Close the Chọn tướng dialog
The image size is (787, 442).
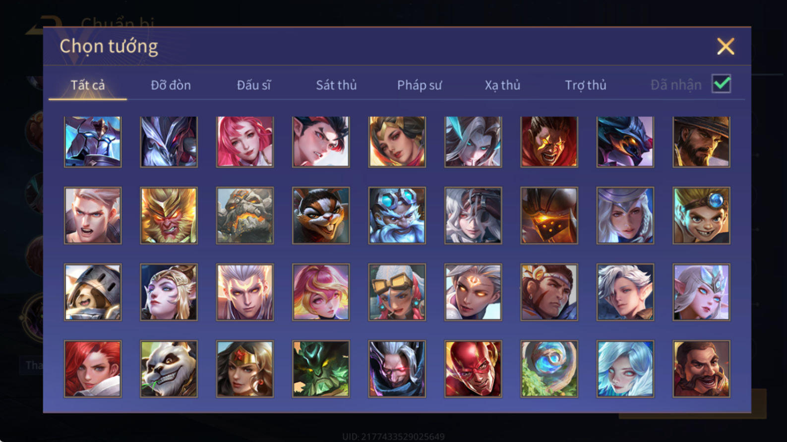point(726,47)
